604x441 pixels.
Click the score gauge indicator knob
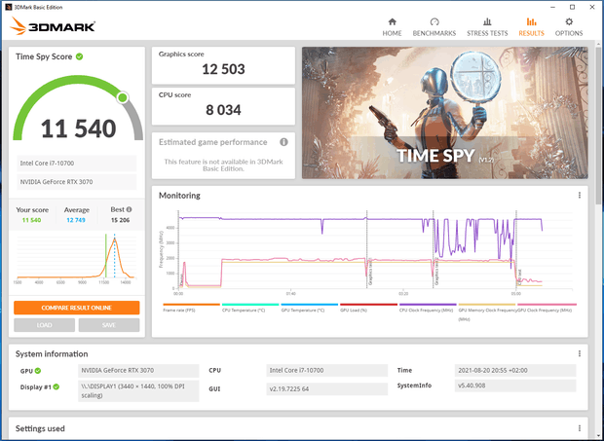pyautogui.click(x=123, y=97)
